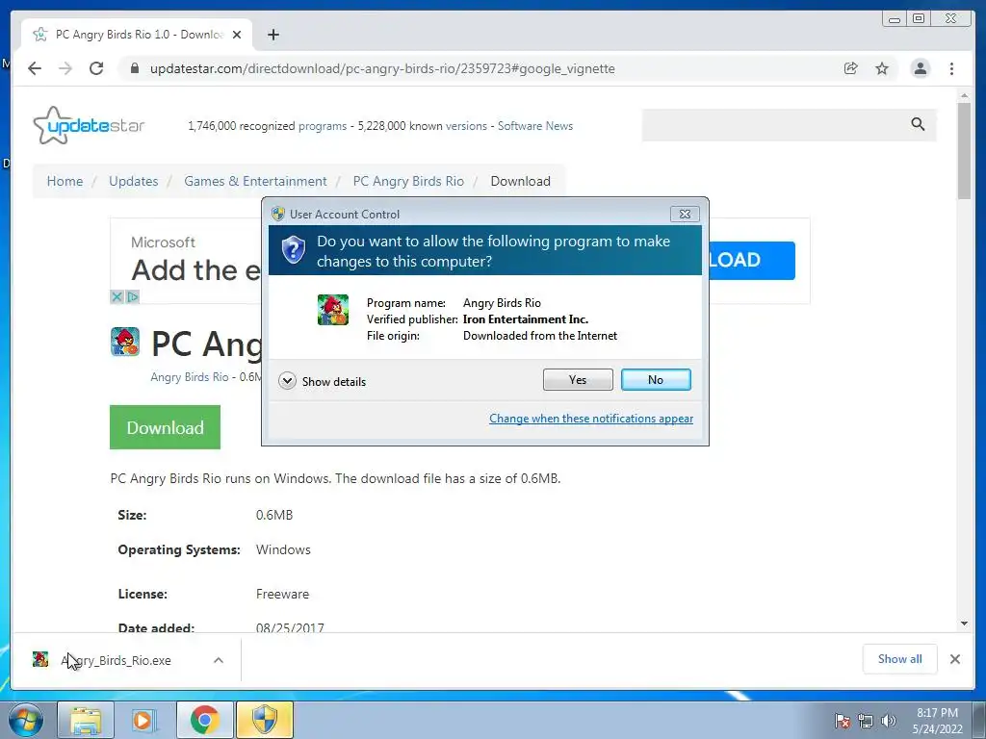Click the Freeware license value
This screenshot has height=739, width=986.
(282, 594)
